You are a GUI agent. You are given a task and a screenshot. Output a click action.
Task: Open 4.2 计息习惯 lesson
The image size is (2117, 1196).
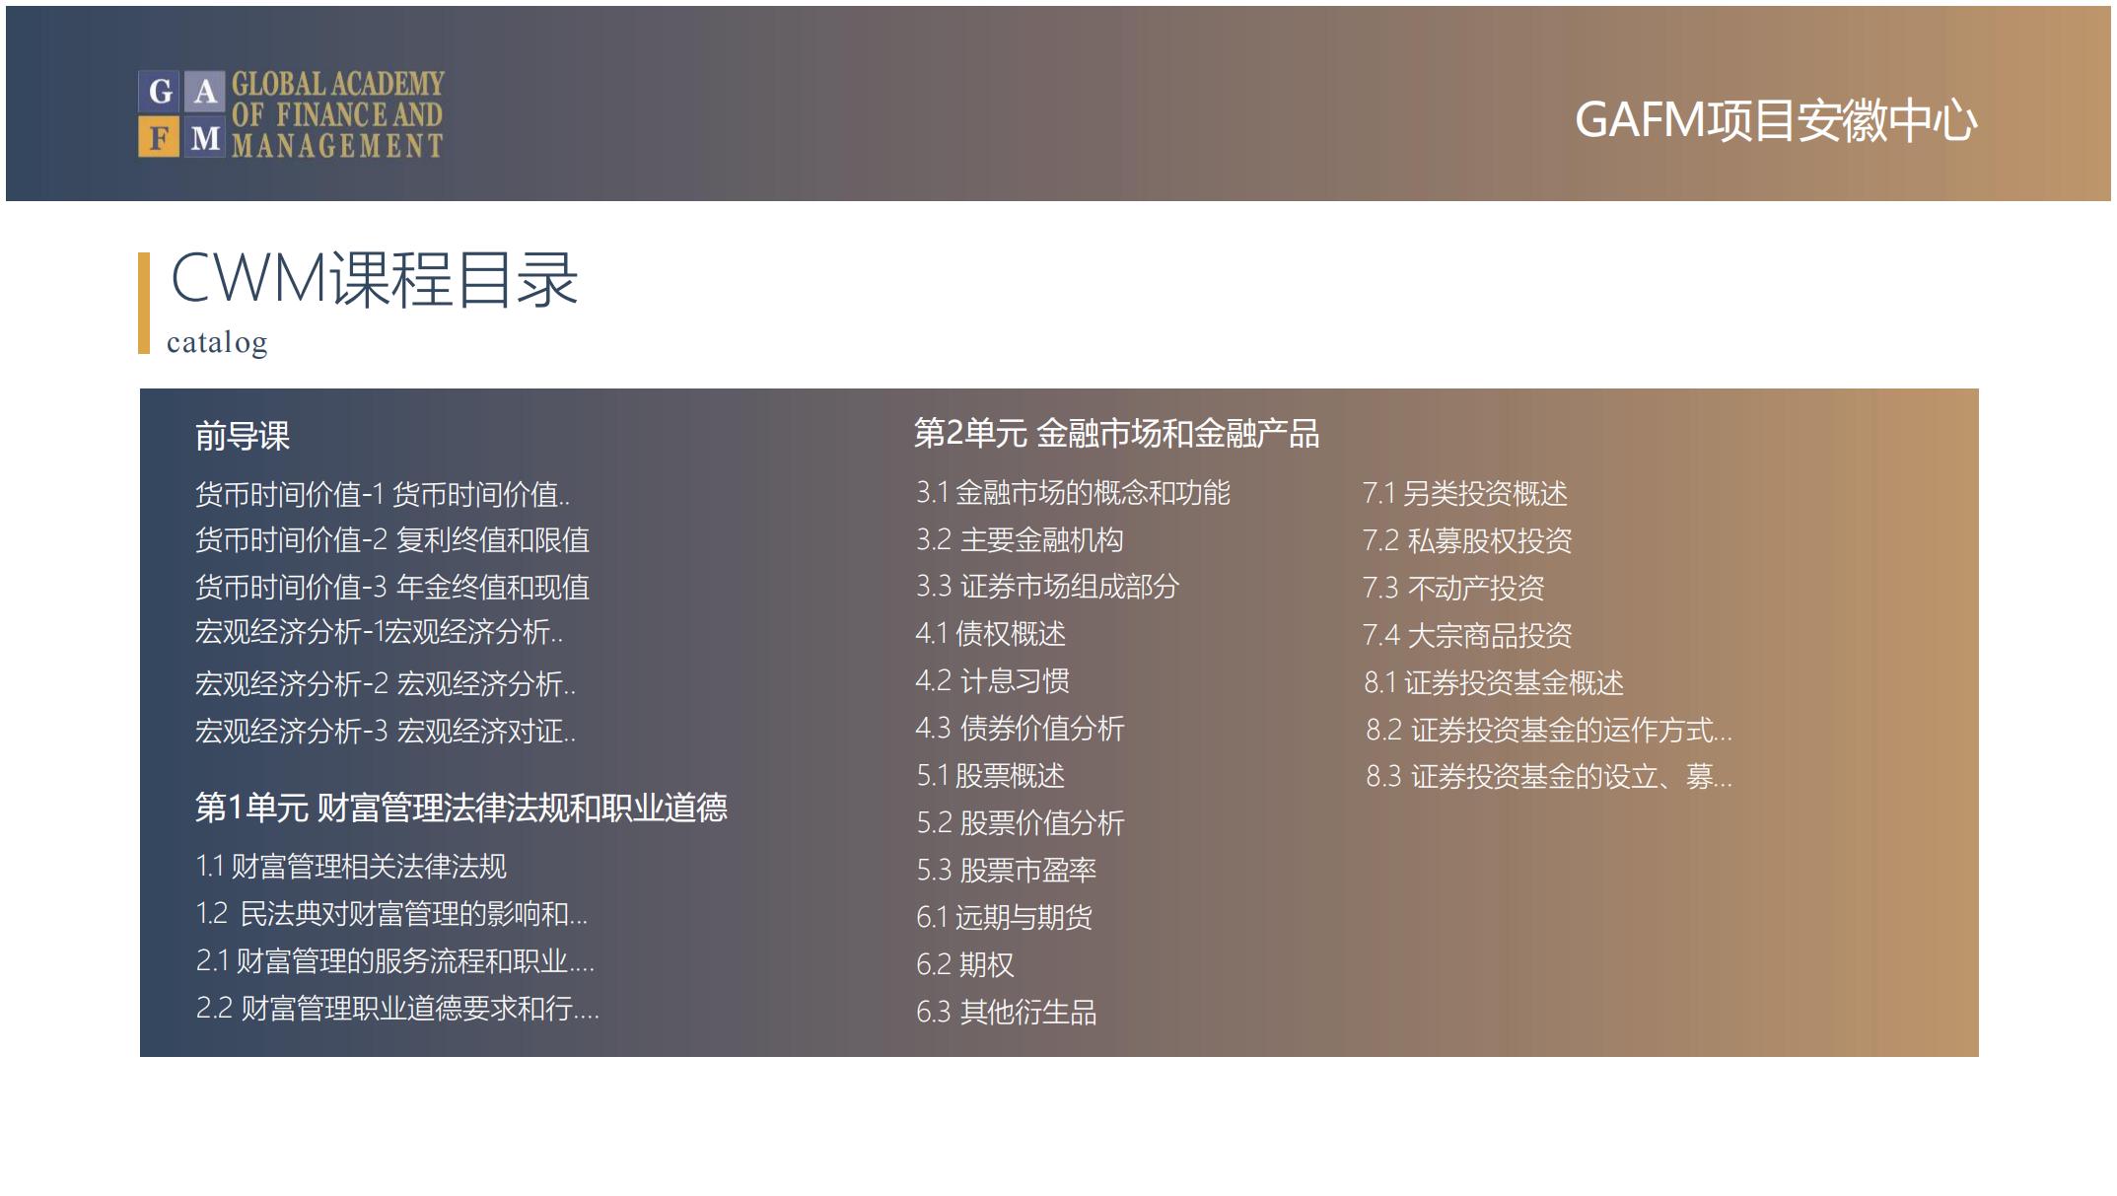[x=992, y=681]
